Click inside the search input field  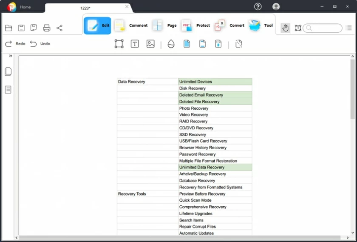pyautogui.click(x=323, y=28)
